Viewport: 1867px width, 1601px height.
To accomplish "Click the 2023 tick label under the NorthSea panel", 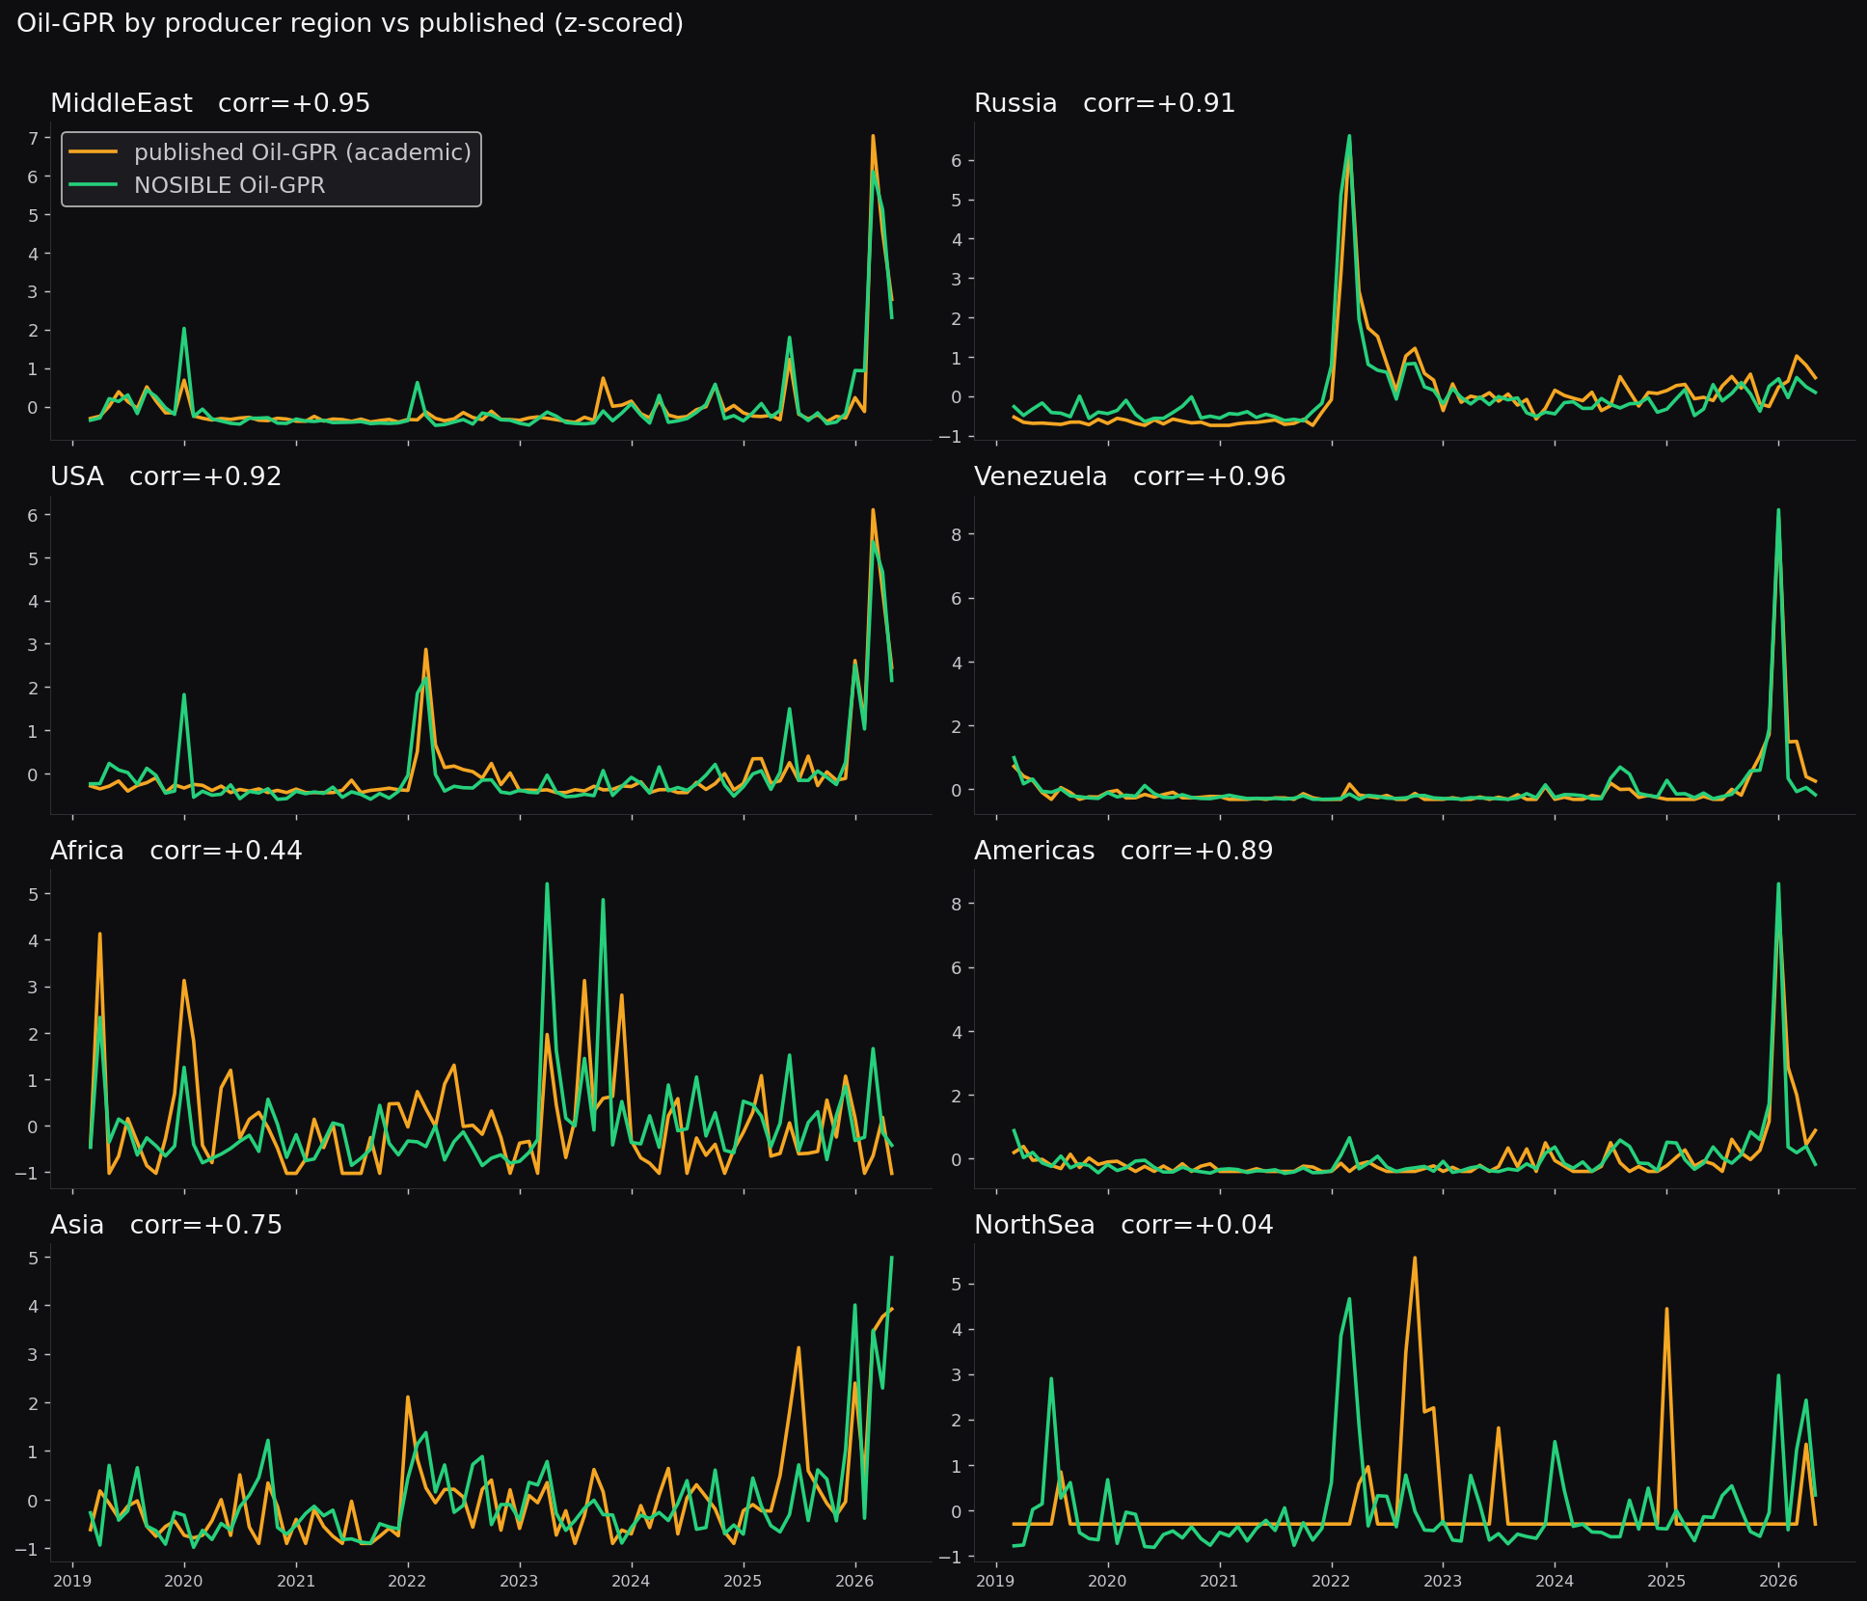I will pyautogui.click(x=1443, y=1581).
